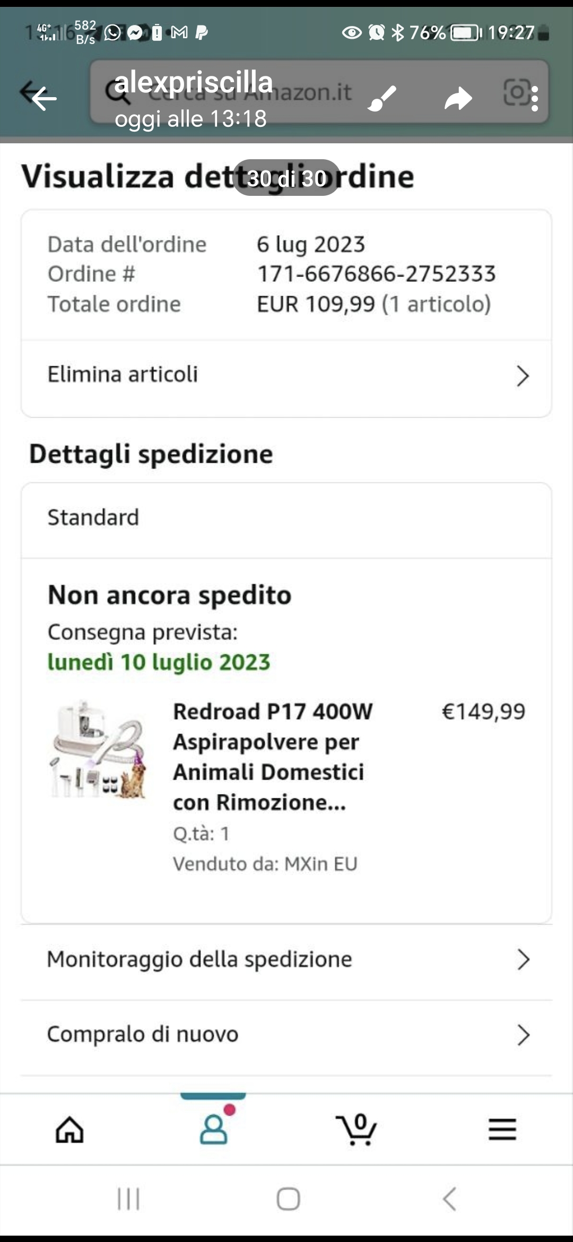Open the hamburger menu tab
This screenshot has height=1242, width=573.
502,1128
